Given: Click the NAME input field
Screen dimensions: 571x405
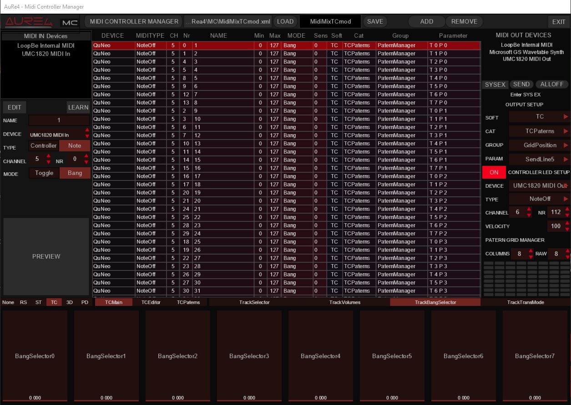Looking at the screenshot, I should click(59, 120).
